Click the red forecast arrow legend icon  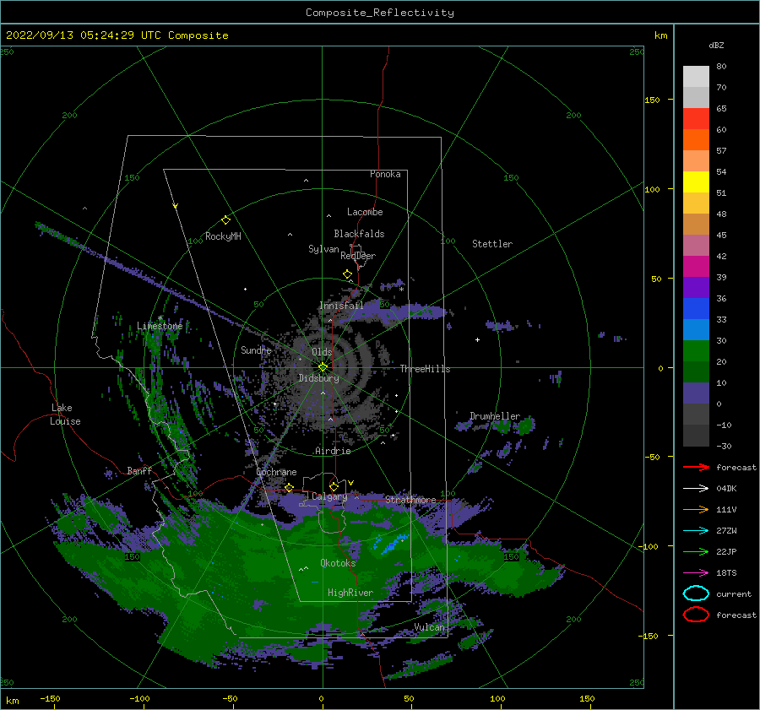click(696, 467)
